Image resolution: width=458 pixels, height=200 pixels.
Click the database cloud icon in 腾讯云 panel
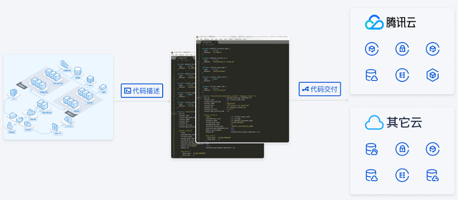[x=372, y=75]
